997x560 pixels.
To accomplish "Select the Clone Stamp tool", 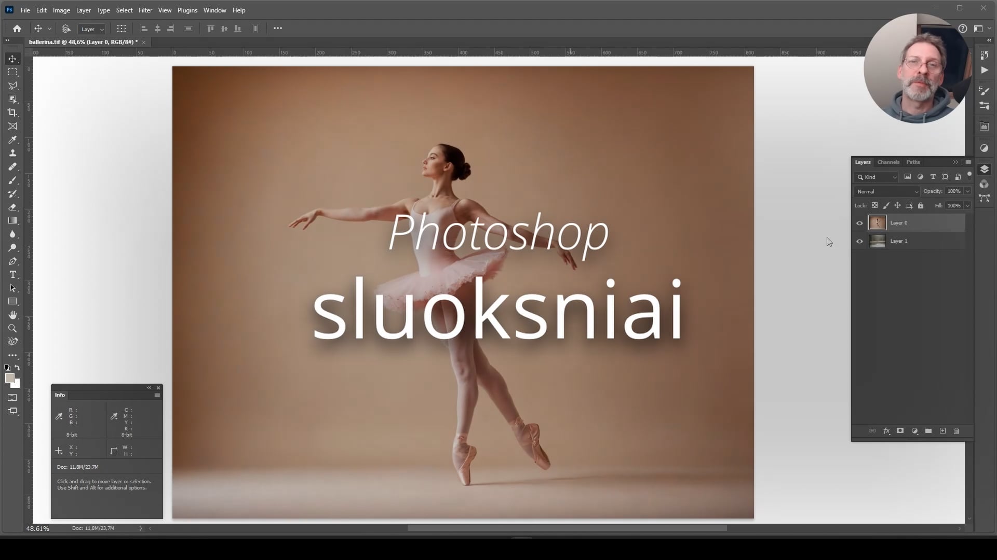I will tap(12, 153).
